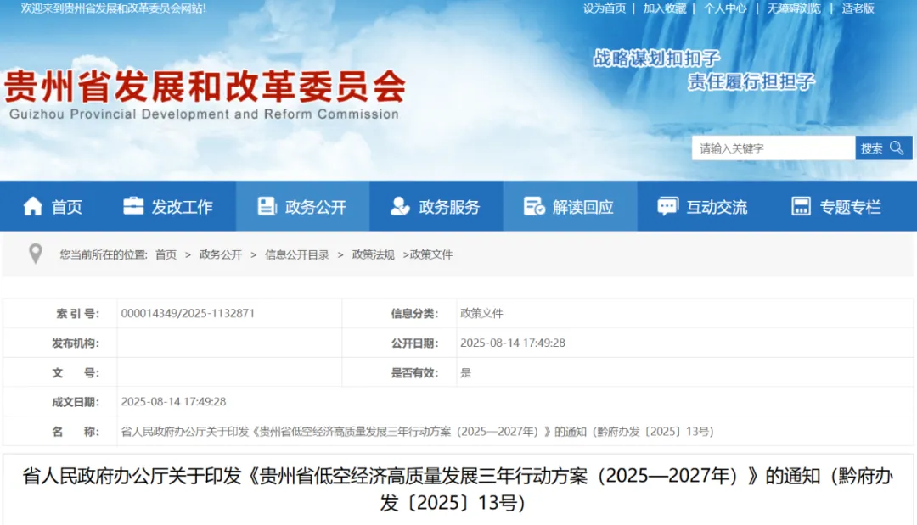917x525 pixels.
Task: Click the 文号 label
Action: [76, 372]
